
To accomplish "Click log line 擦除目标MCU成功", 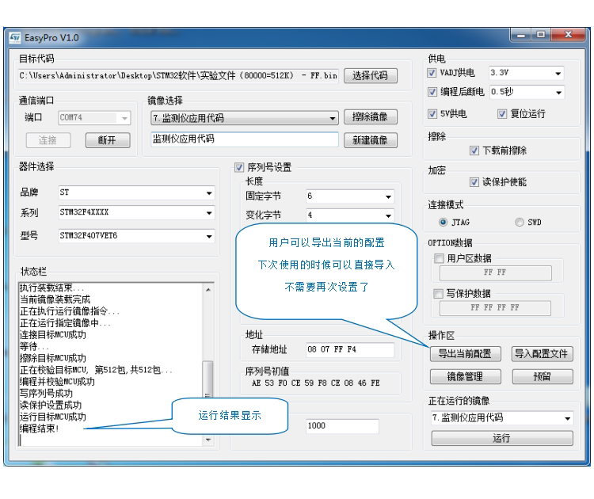I will pos(52,358).
